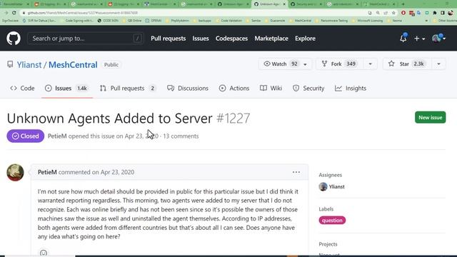Open the Microsoft Licensing bookmark
The image size is (457, 257).
tap(368, 21)
